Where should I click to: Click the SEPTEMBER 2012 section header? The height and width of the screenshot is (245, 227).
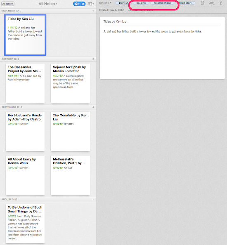tap(48, 107)
